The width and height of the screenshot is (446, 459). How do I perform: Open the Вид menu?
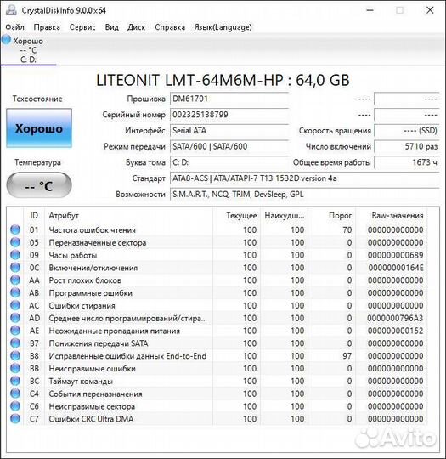pos(112,27)
